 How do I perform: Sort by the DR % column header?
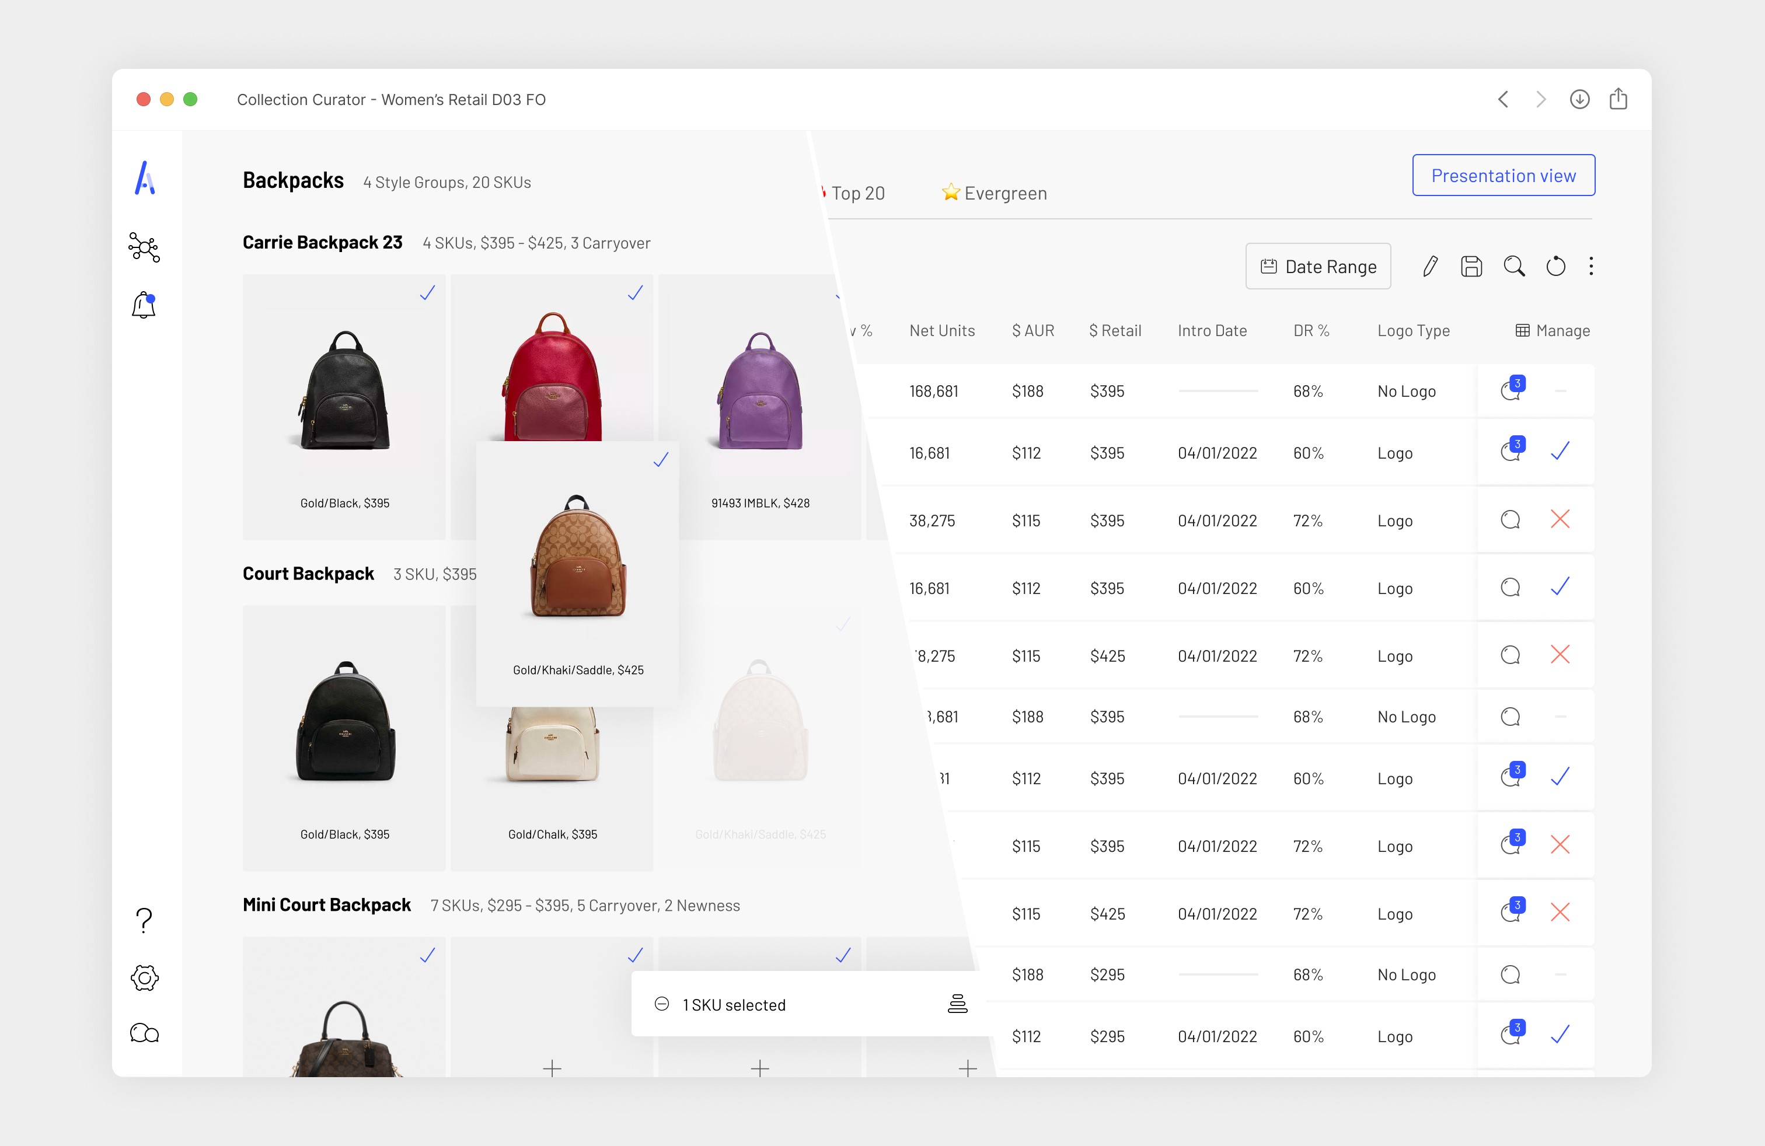[1311, 331]
